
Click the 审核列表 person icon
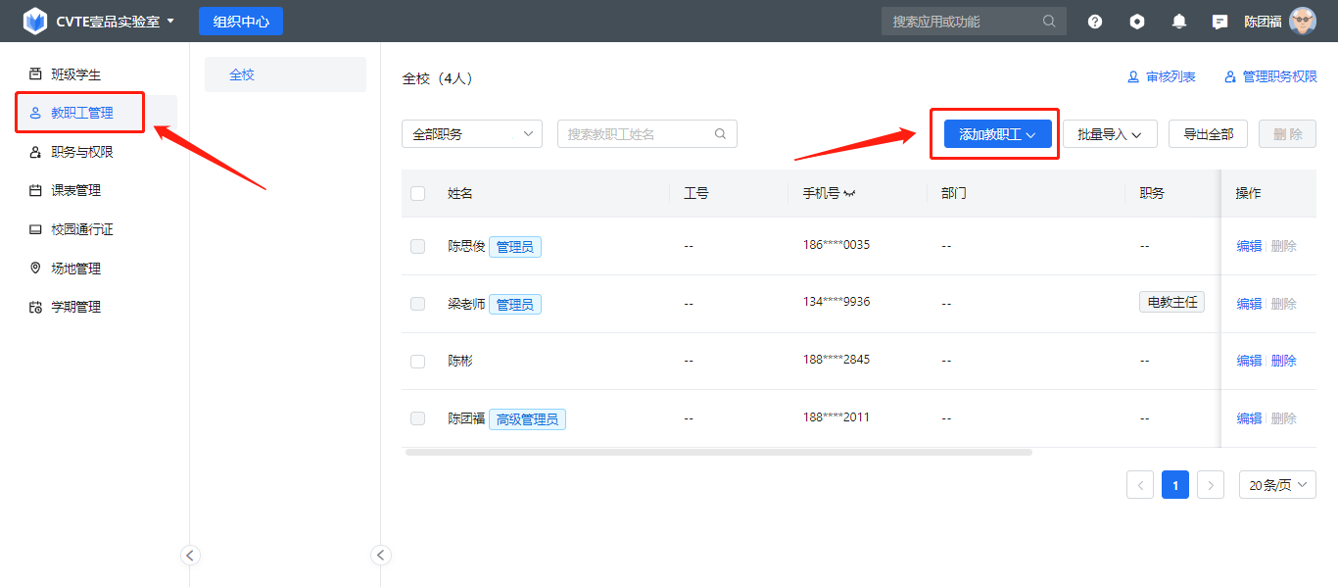[x=1133, y=76]
